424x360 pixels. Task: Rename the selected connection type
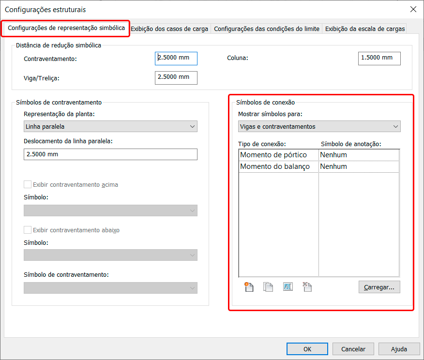[x=288, y=287]
